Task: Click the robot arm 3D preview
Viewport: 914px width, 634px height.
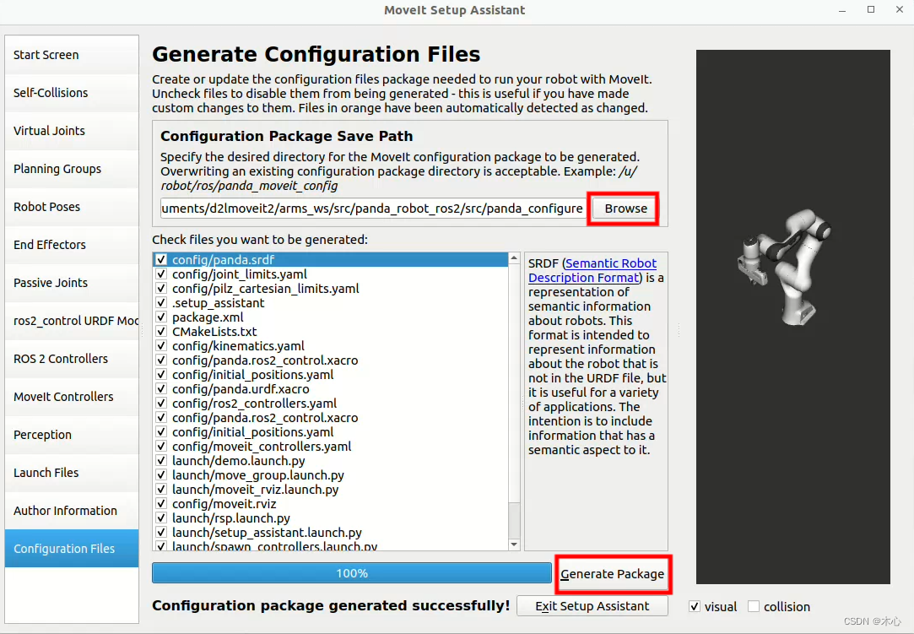Action: 784,267
